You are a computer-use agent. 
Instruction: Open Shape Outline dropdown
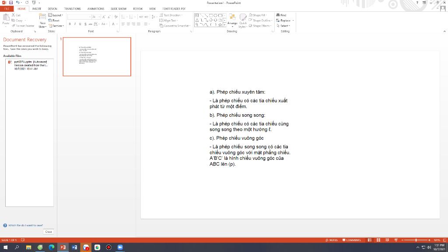(x=261, y=20)
